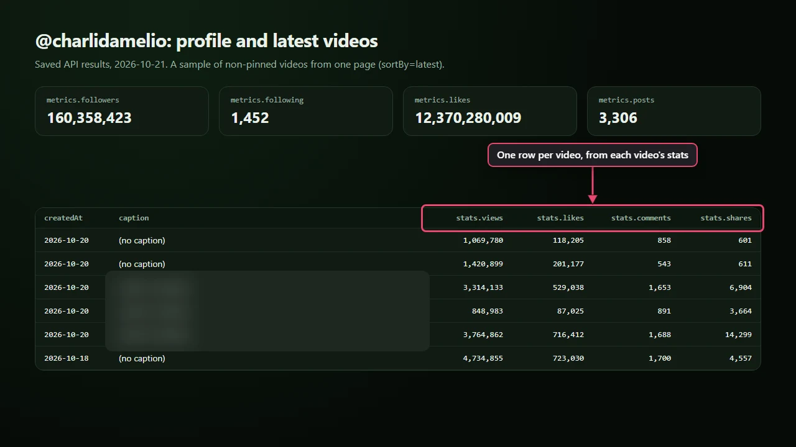Click the stats.views column header
Image resolution: width=796 pixels, height=447 pixels.
[479, 218]
